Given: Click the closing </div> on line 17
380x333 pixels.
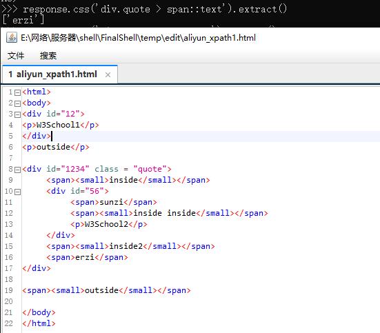Looking at the screenshot, I should pyautogui.click(x=37, y=268).
